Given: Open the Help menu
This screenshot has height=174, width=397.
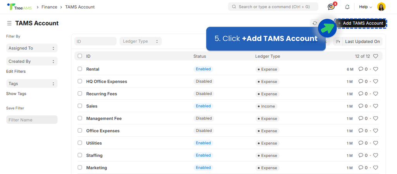Looking at the screenshot, I should 365,7.
